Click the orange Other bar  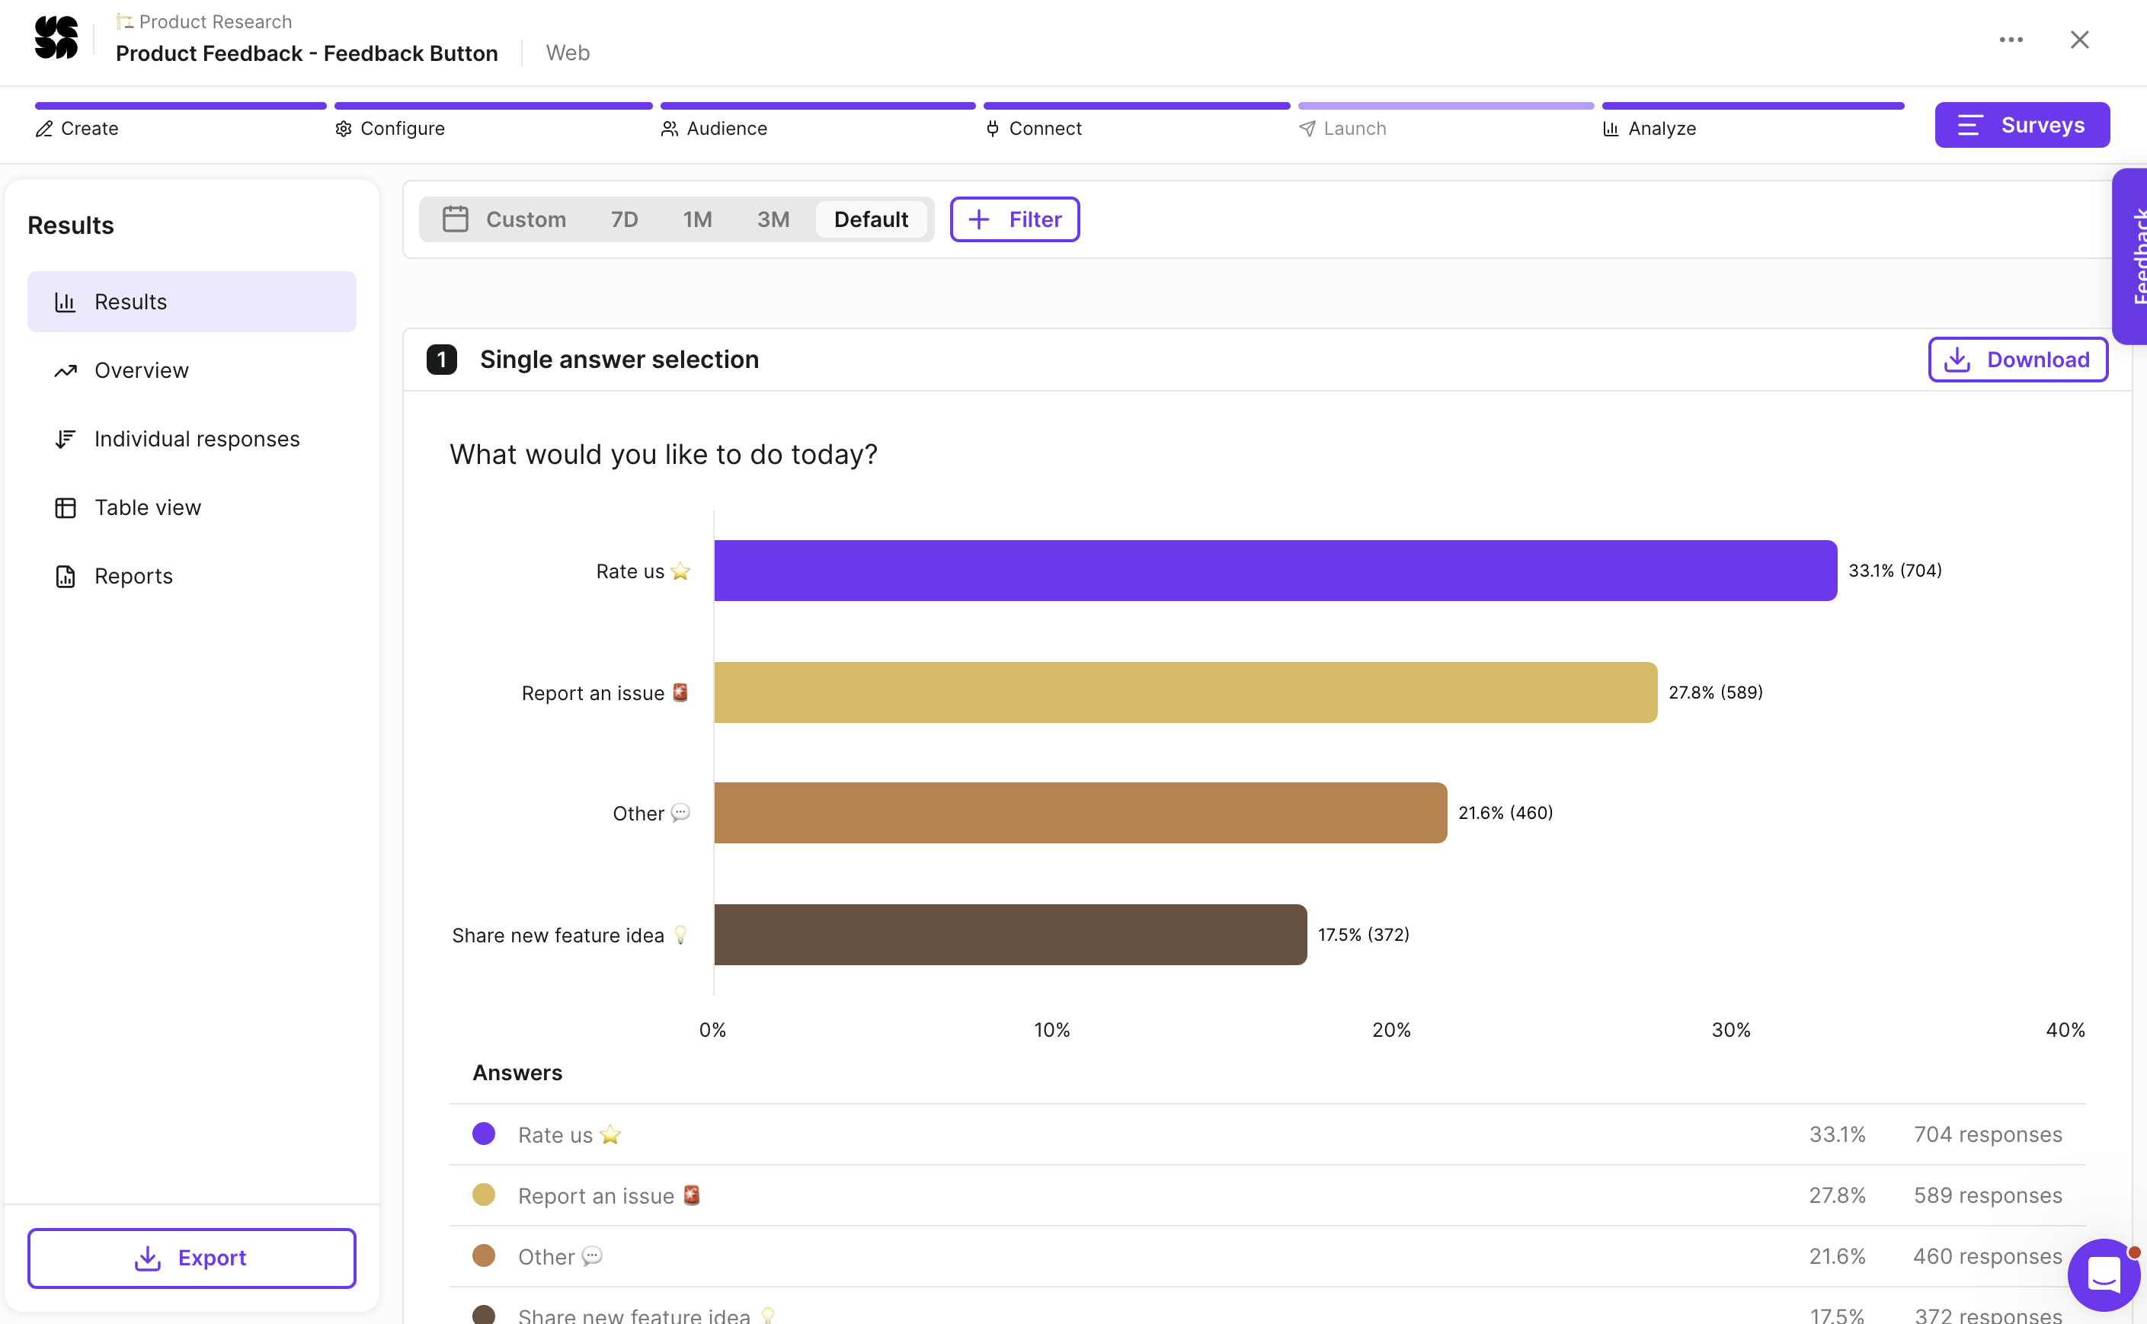(x=1080, y=814)
